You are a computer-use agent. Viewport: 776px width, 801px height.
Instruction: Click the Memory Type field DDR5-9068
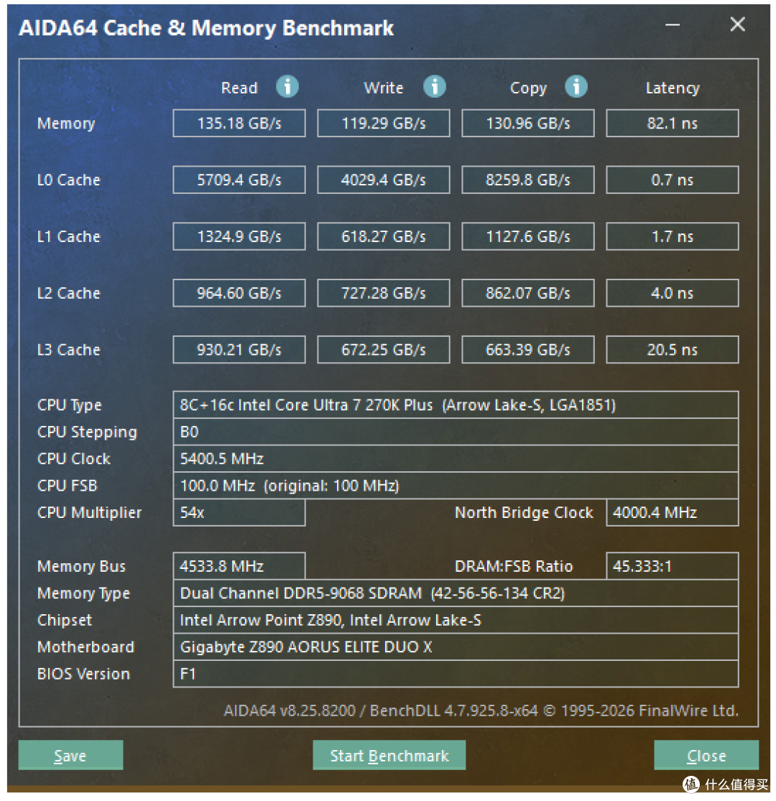pyautogui.click(x=456, y=593)
